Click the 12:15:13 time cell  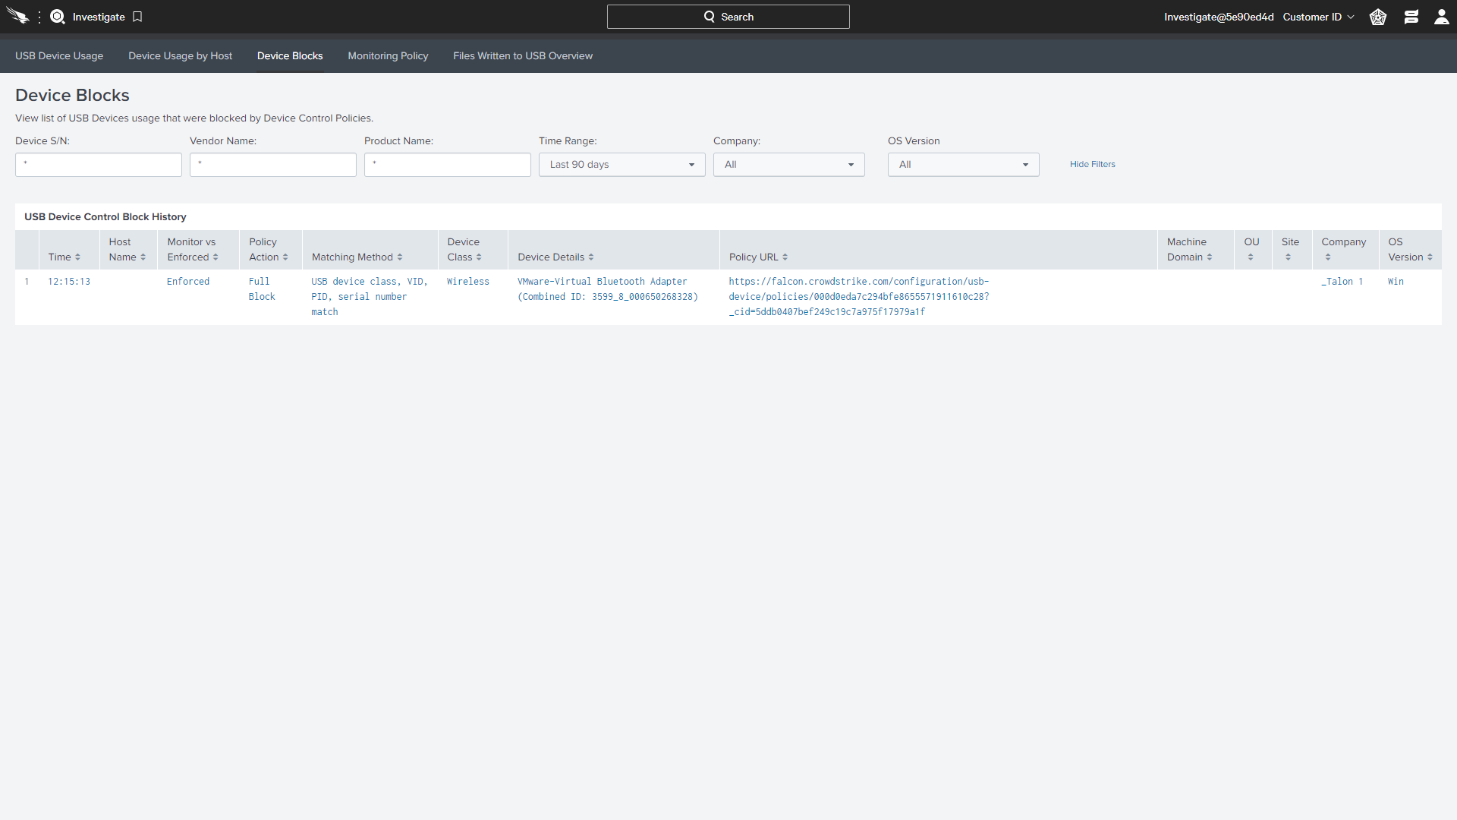[69, 282]
